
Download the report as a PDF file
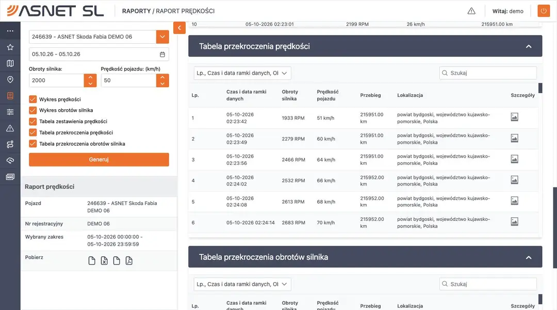pyautogui.click(x=129, y=261)
